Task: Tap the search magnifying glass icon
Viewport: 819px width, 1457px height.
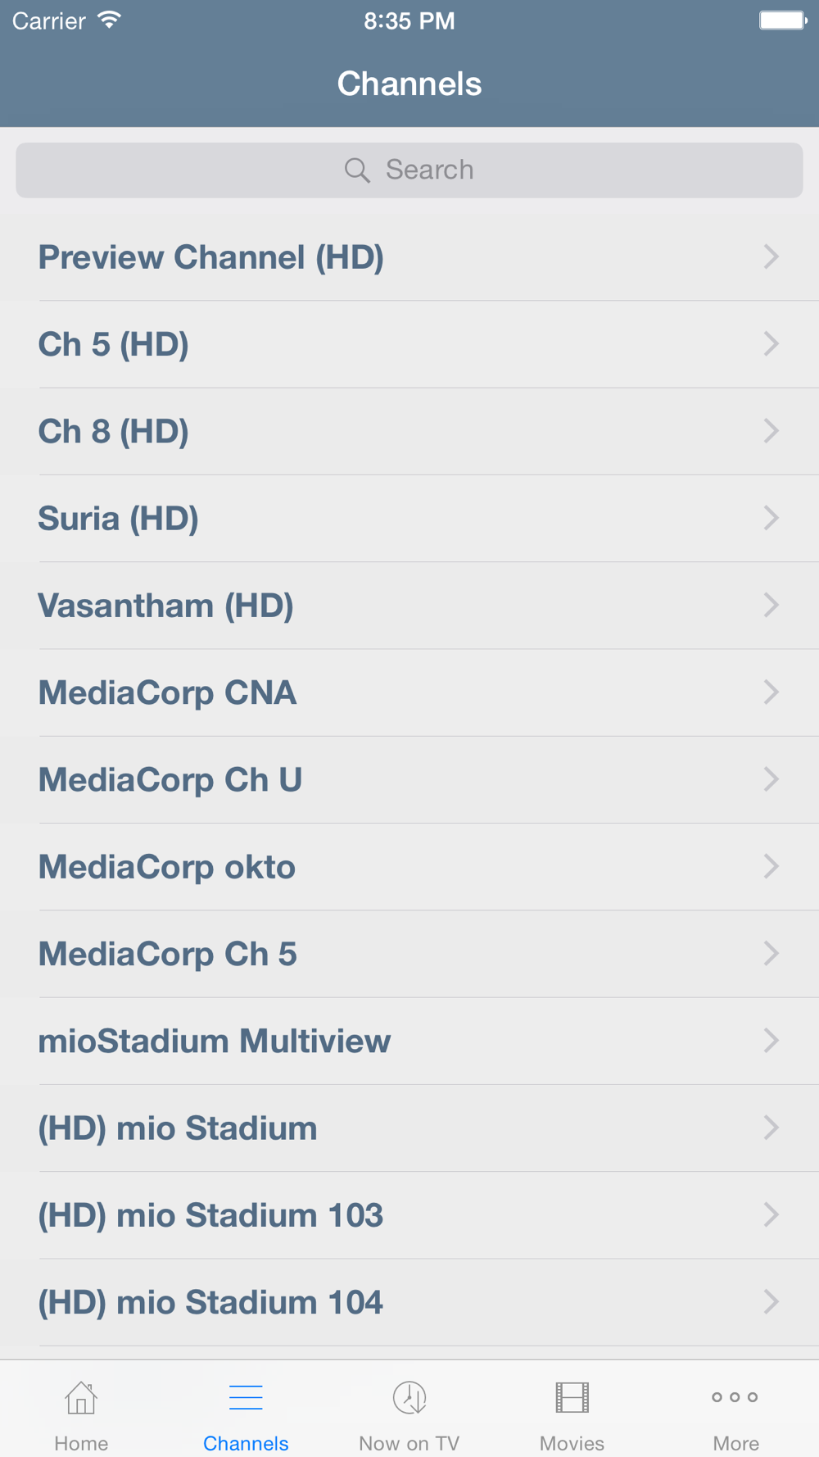Action: (x=357, y=170)
